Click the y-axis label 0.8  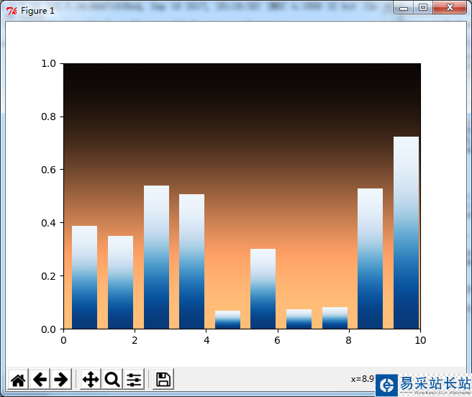point(48,117)
